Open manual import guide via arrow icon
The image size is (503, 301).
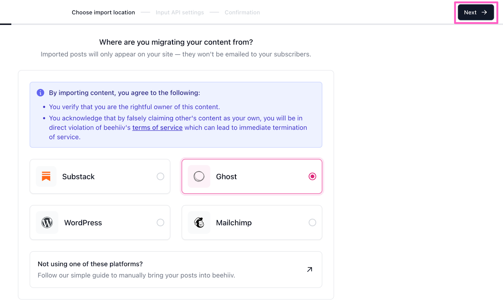310,269
